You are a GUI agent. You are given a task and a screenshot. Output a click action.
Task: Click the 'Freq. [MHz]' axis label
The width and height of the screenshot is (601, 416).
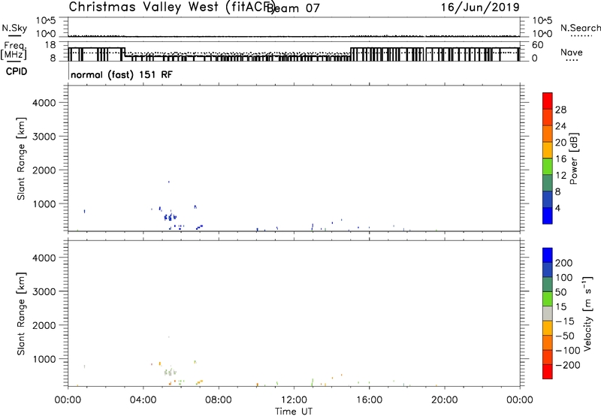click(14, 50)
